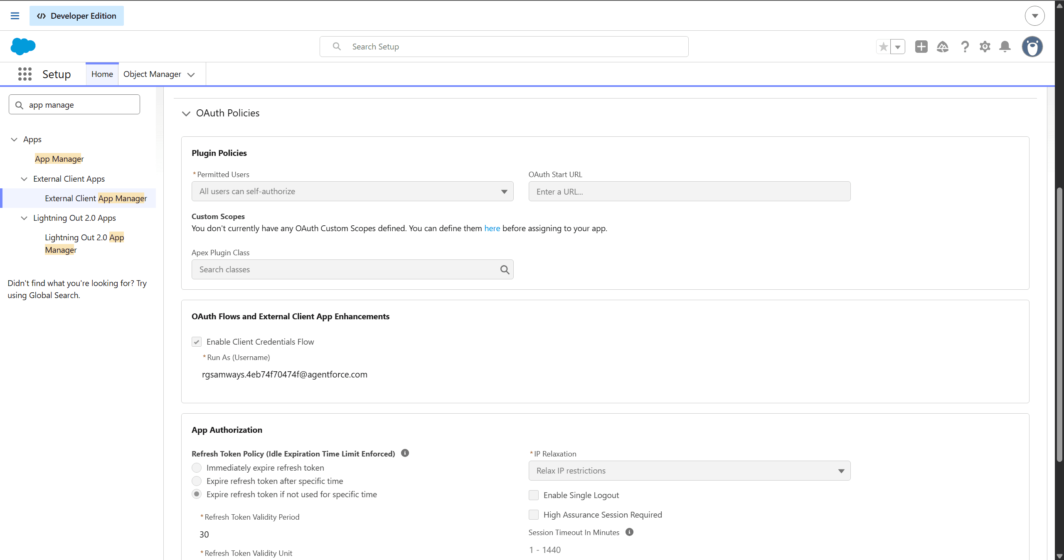Screen dimensions: 1064x560
Task: Click the Salesforce cloud logo
Action: tap(23, 46)
